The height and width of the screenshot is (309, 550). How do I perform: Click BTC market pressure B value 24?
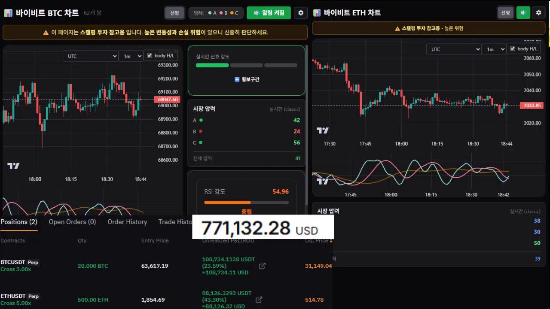pos(296,131)
